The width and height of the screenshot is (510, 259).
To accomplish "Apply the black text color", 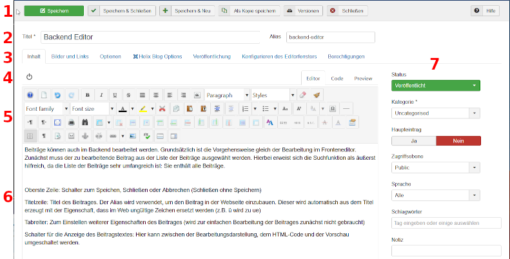I will tap(123, 109).
